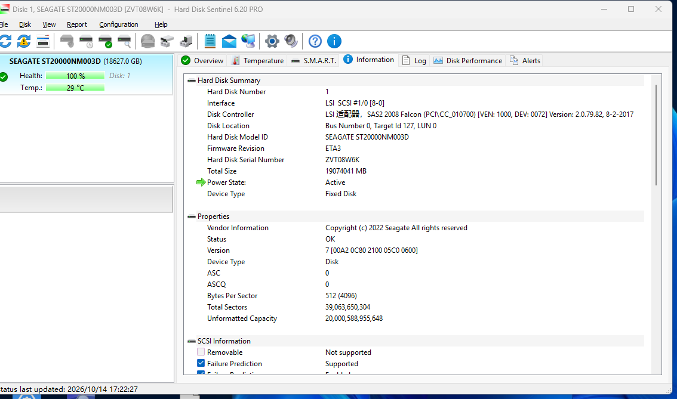Click the blue circle 'i' About icon
This screenshot has height=399, width=677.
click(x=334, y=41)
